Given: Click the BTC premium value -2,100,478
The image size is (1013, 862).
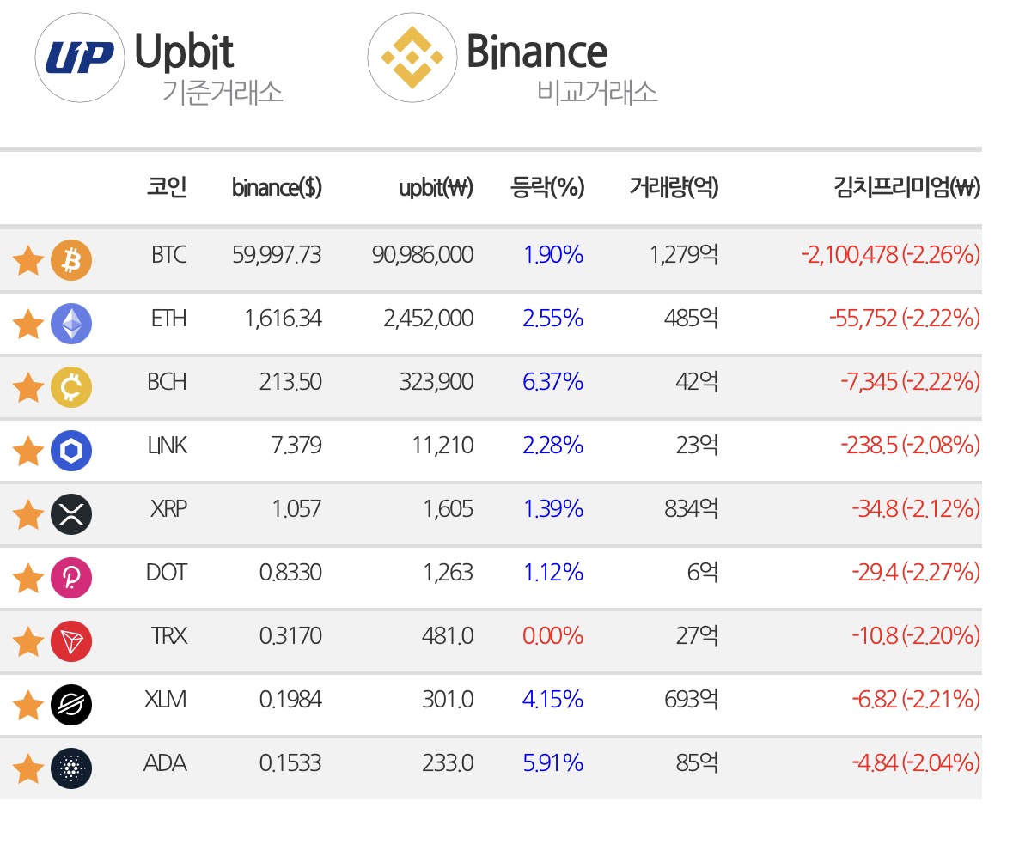Looking at the screenshot, I should (851, 255).
